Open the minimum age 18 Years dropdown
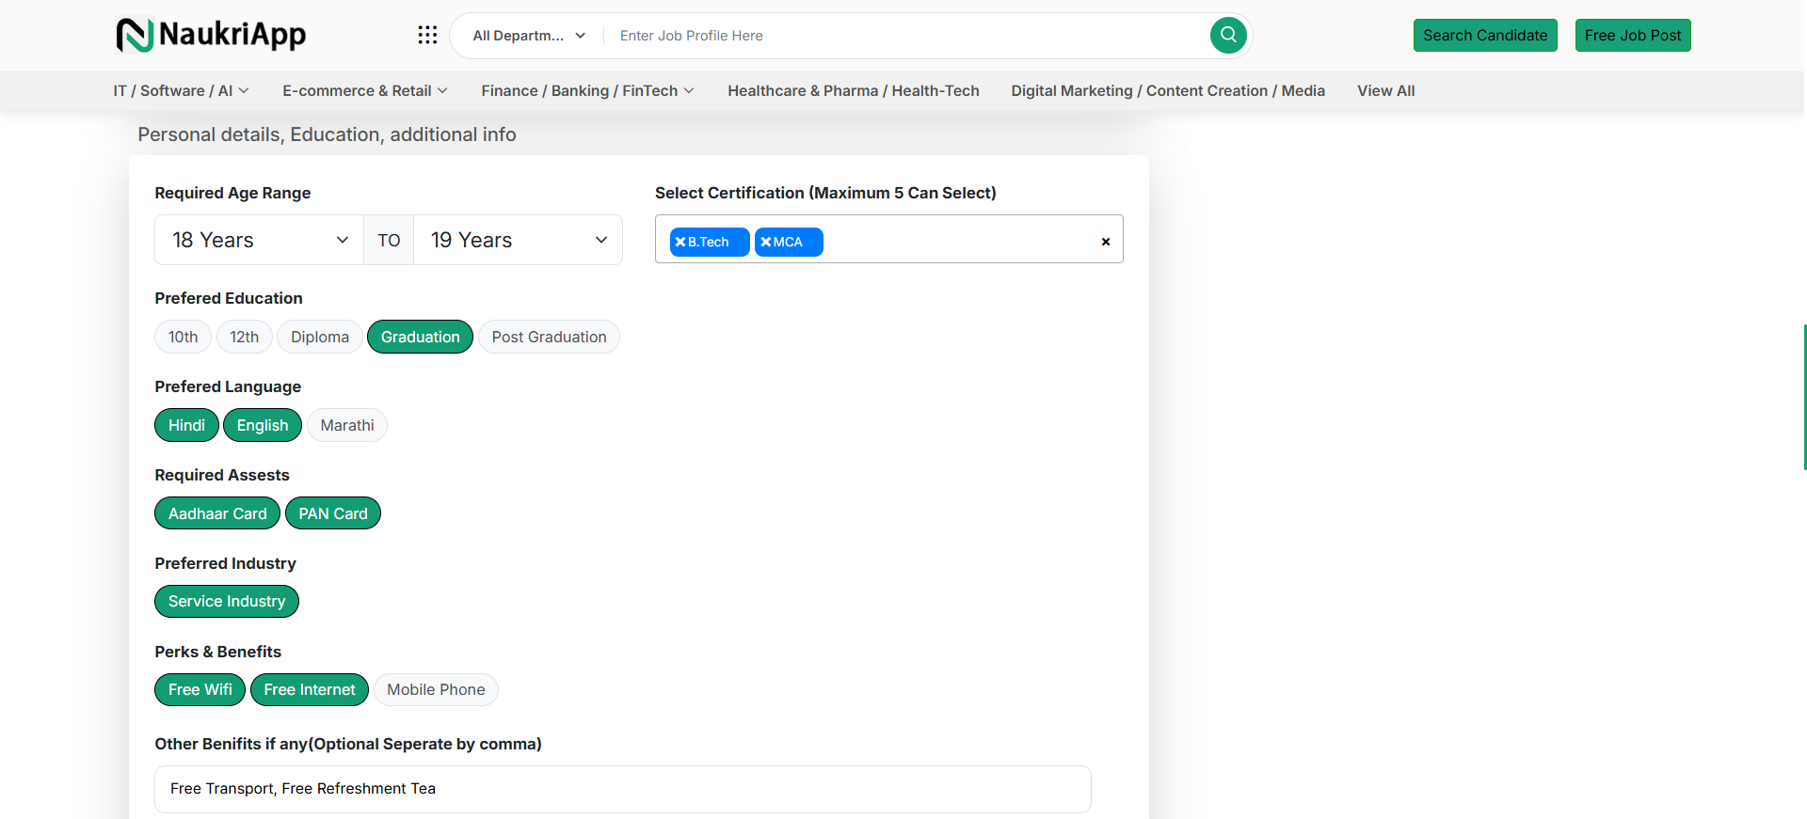This screenshot has height=819, width=1807. point(259,240)
